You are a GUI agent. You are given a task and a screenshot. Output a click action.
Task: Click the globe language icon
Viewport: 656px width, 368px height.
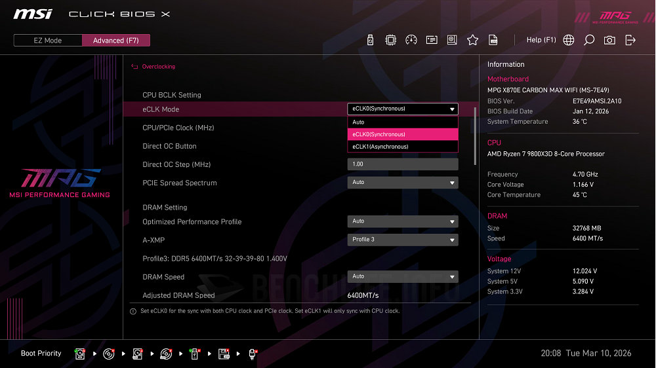click(569, 40)
